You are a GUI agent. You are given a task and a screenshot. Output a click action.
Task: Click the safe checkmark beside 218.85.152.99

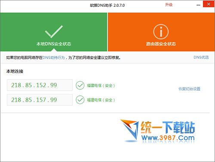pyautogui.click(x=80, y=86)
